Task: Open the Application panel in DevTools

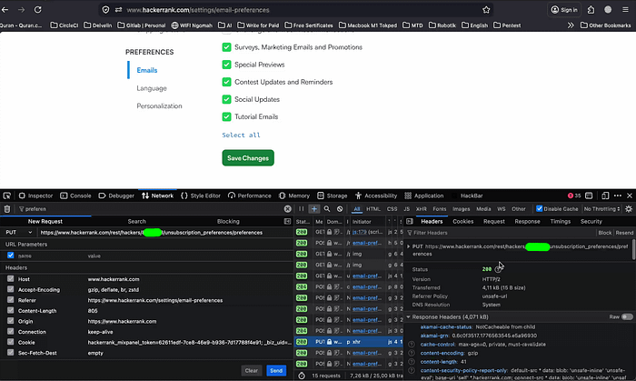Action: 424,196
